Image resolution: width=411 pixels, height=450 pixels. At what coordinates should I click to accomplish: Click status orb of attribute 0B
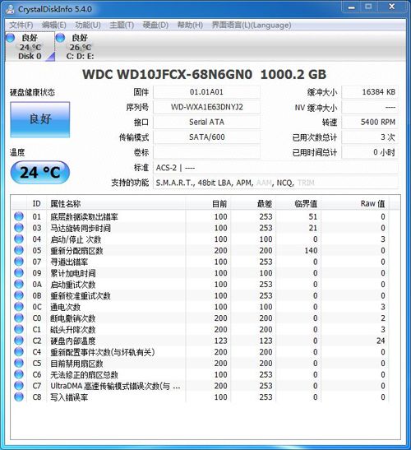click(x=19, y=295)
